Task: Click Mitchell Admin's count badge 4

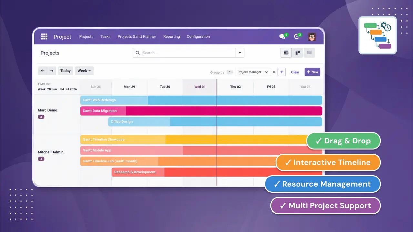Action: click(x=41, y=159)
